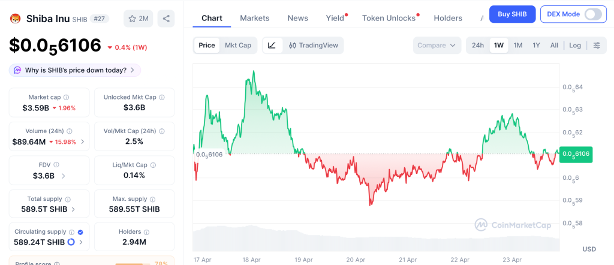Expand FDV details chevron
Viewport: 614px width, 265px height.
64,176
